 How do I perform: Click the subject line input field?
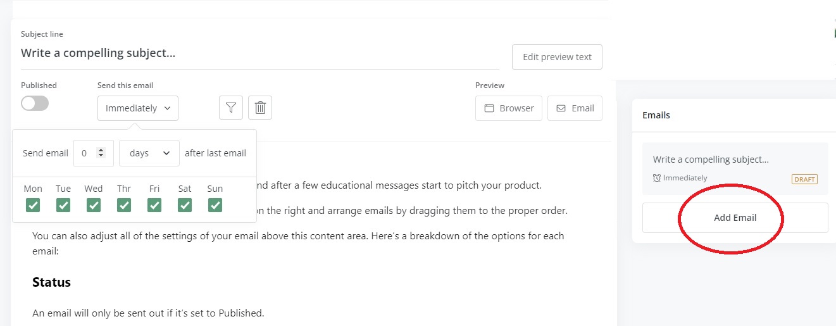259,53
